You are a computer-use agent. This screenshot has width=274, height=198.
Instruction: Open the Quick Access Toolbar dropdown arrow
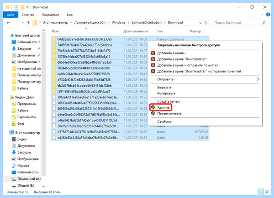point(27,7)
